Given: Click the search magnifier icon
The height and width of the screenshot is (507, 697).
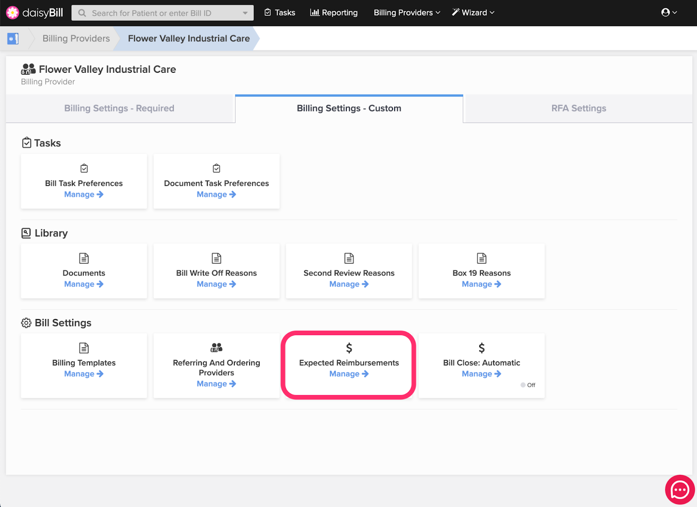Looking at the screenshot, I should pos(82,13).
